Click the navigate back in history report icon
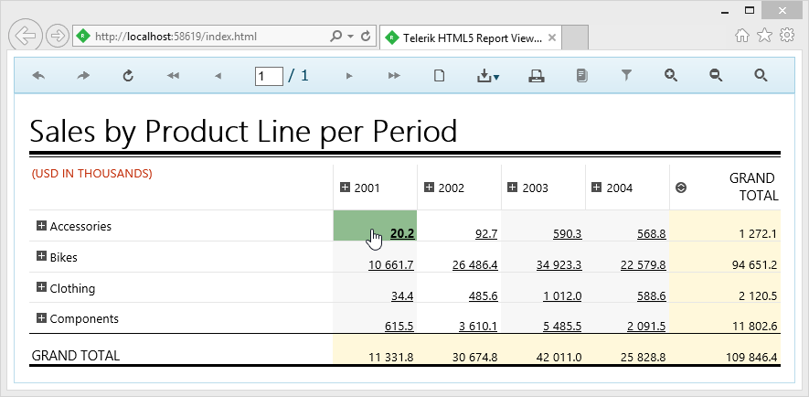The image size is (809, 397). 38,76
